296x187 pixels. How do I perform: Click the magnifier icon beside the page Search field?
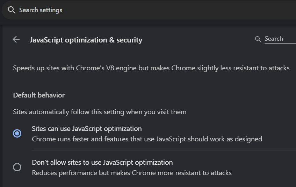[x=258, y=39]
